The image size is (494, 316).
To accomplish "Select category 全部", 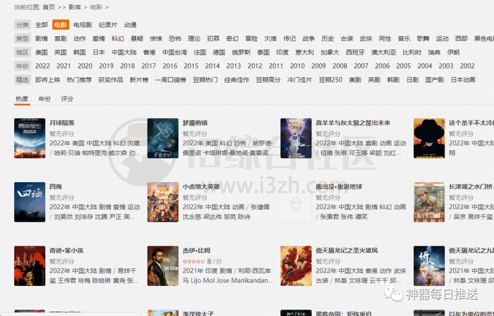I will pos(41,25).
